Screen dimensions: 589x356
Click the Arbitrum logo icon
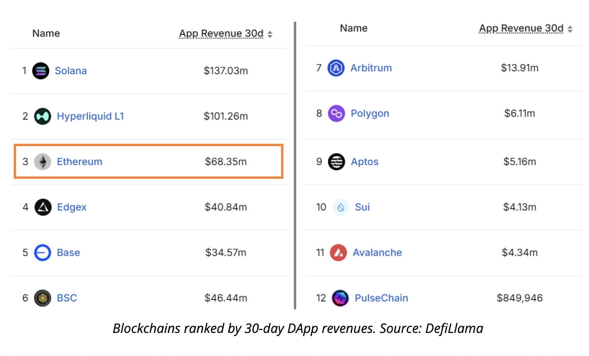click(x=336, y=68)
